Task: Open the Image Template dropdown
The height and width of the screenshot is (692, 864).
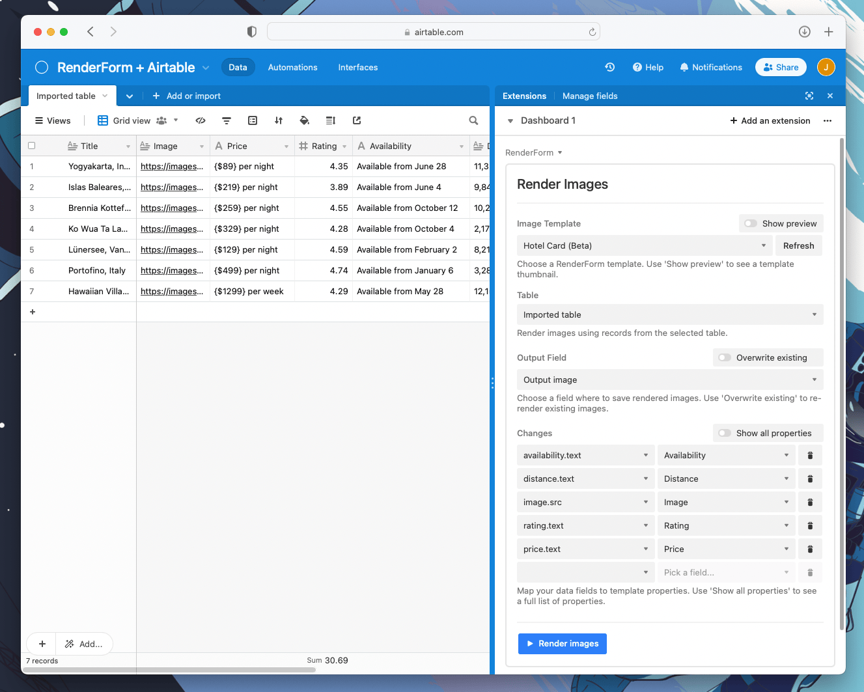Action: 644,245
